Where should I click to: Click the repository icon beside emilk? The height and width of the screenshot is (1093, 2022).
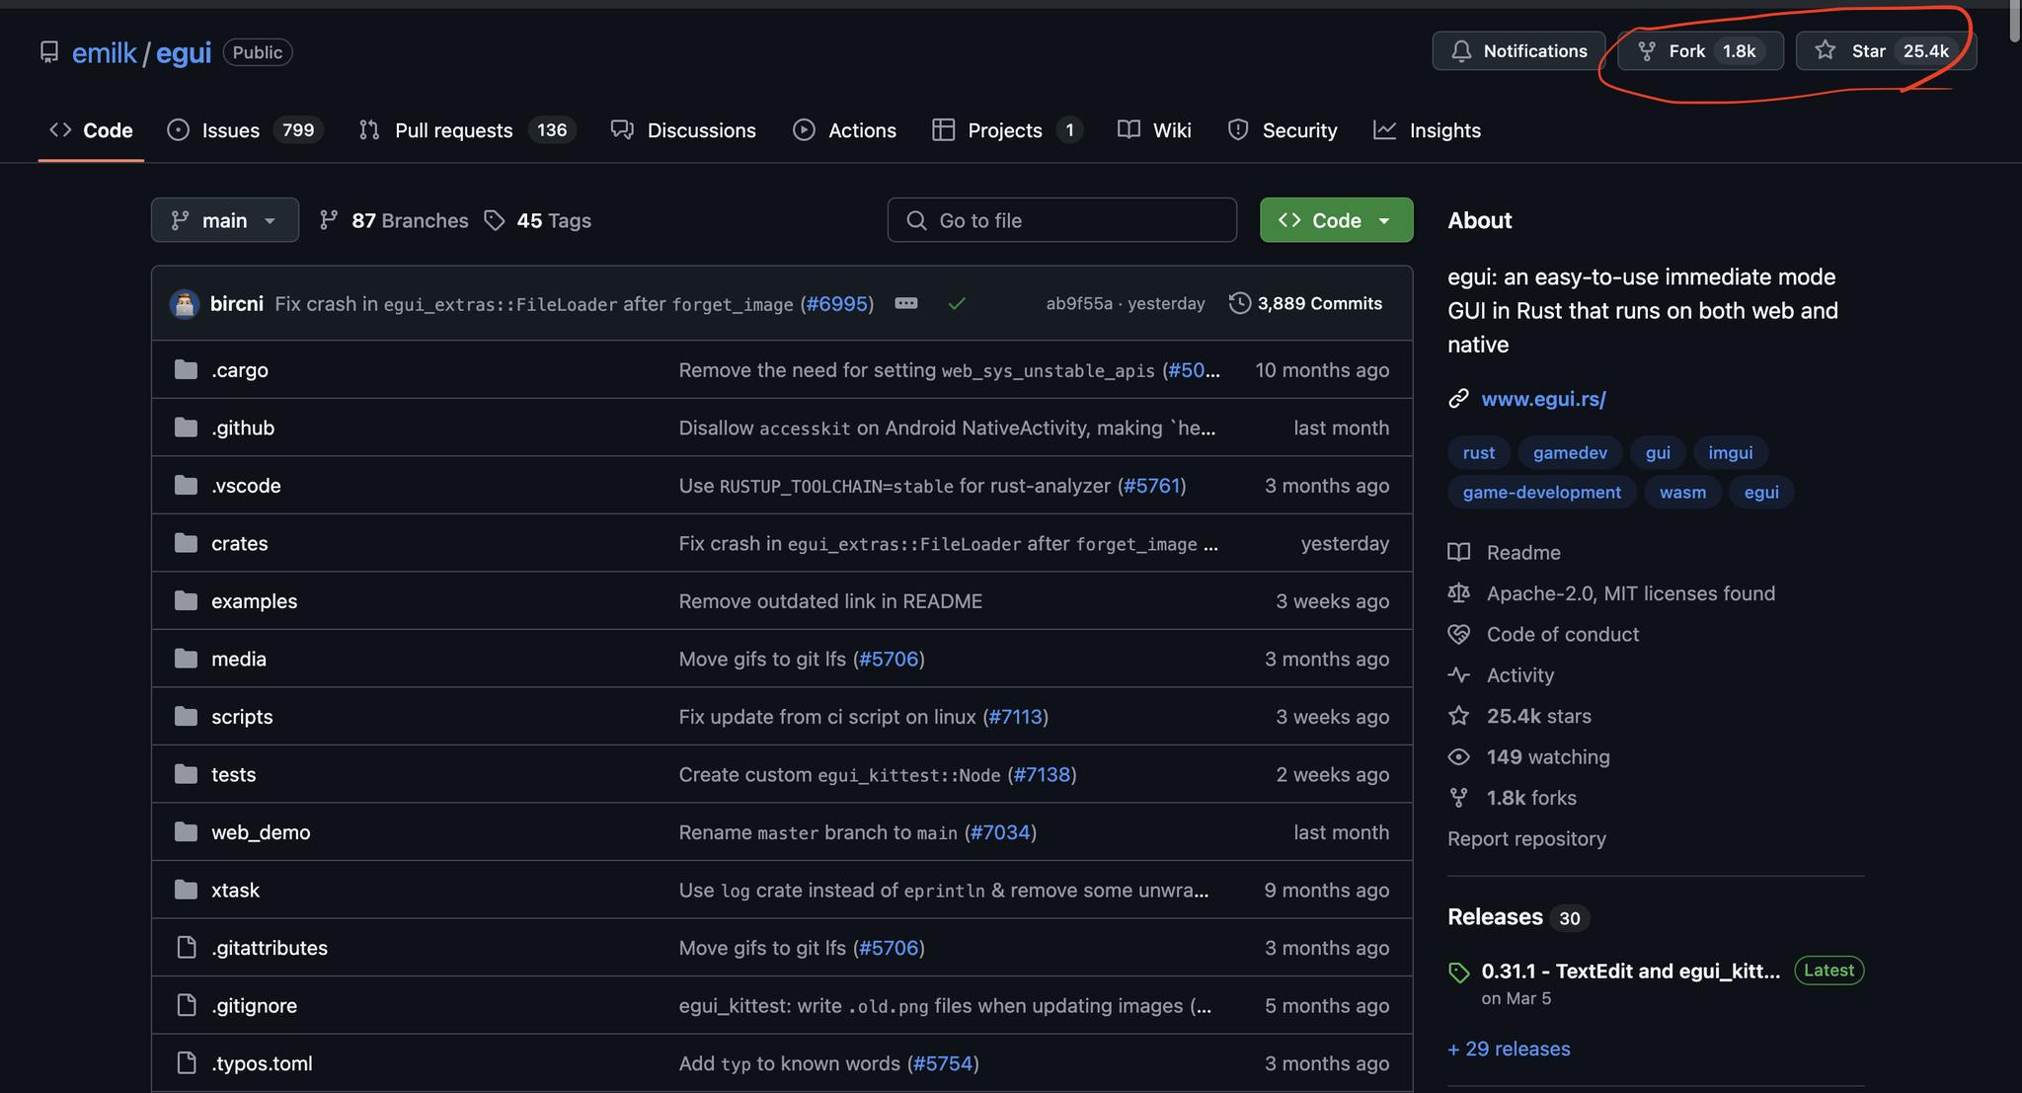[48, 51]
